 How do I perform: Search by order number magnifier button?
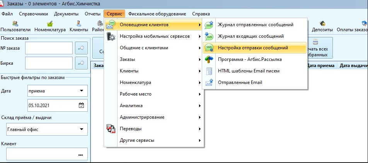(x=81, y=48)
